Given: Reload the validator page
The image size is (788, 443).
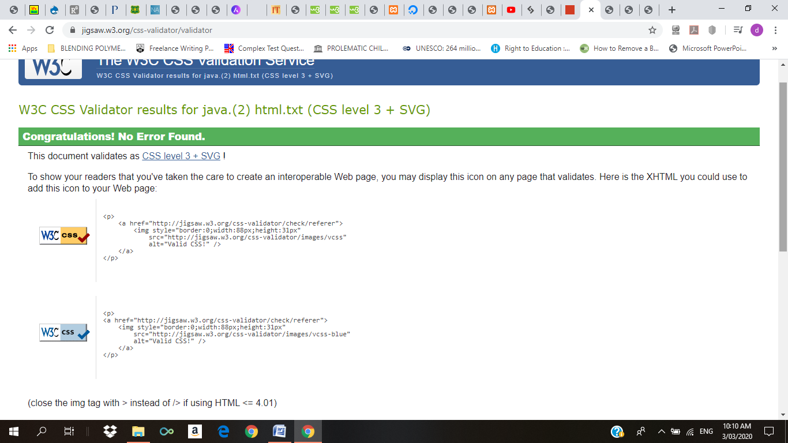Looking at the screenshot, I should coord(50,30).
